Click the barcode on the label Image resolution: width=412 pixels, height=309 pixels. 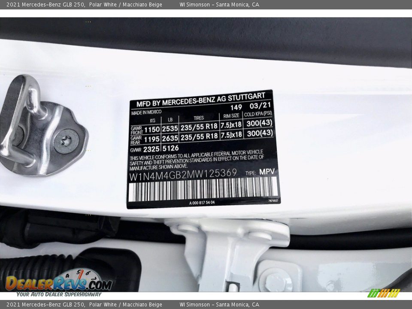click(203, 189)
